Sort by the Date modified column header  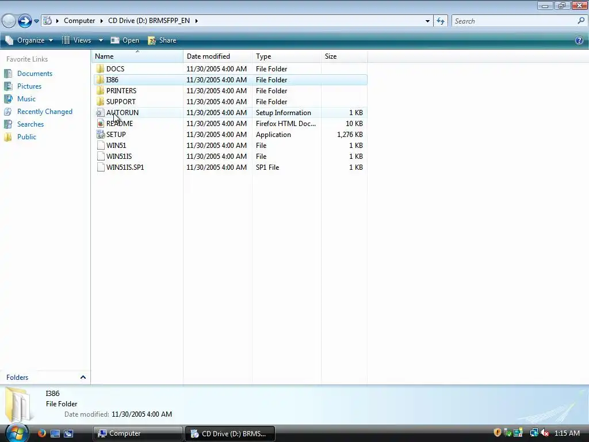point(217,56)
